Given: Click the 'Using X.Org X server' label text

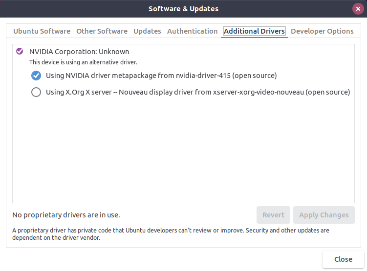Looking at the screenshot, I should click(198, 92).
